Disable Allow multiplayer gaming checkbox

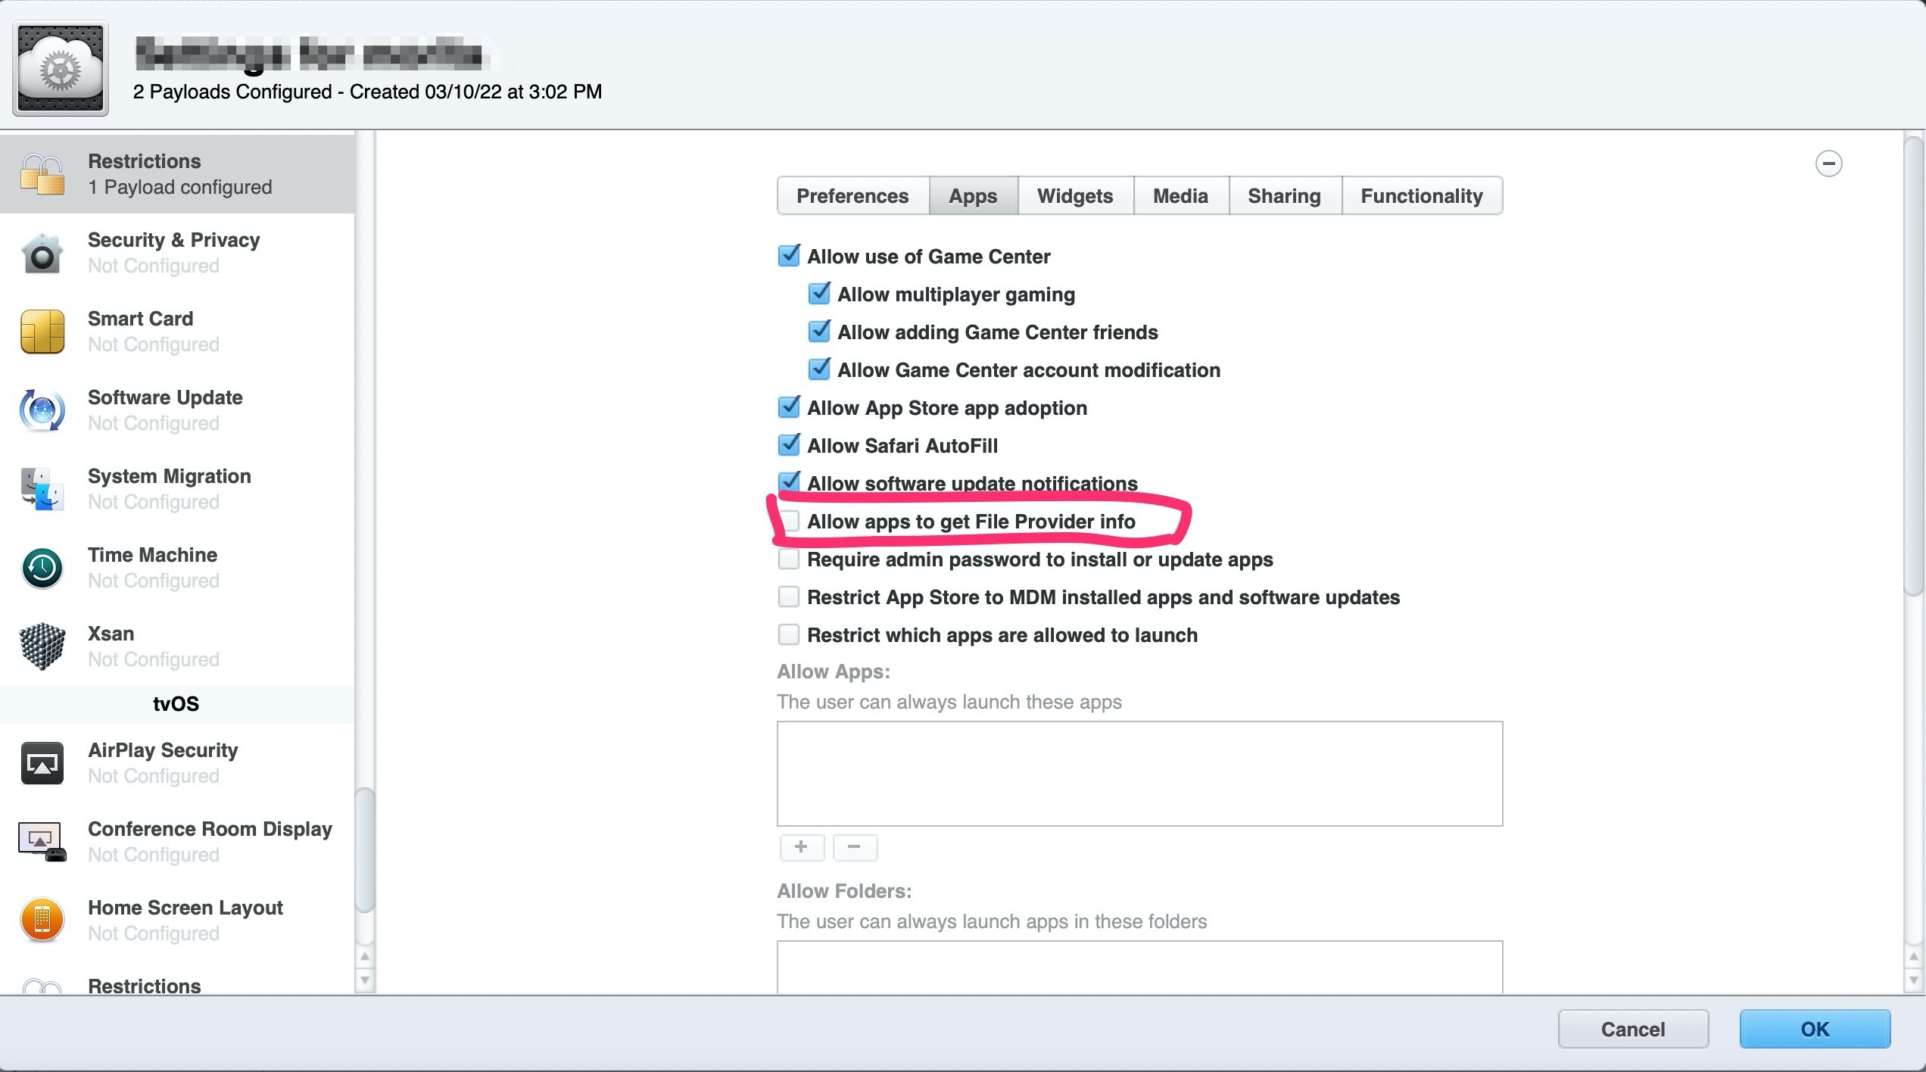819,294
